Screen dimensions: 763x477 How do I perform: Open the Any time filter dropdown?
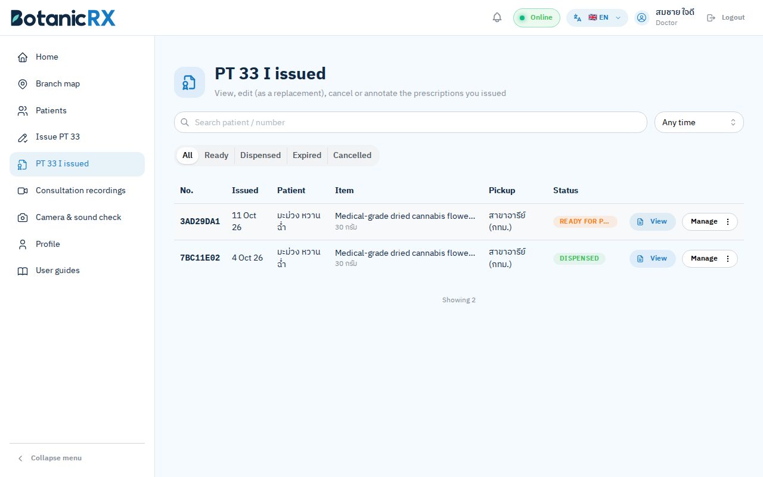(699, 122)
